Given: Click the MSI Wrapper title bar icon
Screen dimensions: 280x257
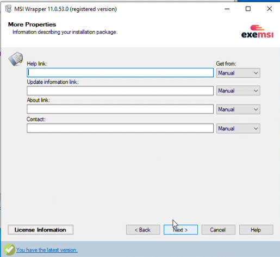Looking at the screenshot, I should pos(8,9).
